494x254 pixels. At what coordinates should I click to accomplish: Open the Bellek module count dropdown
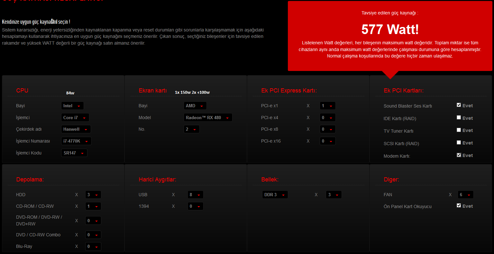click(334, 195)
